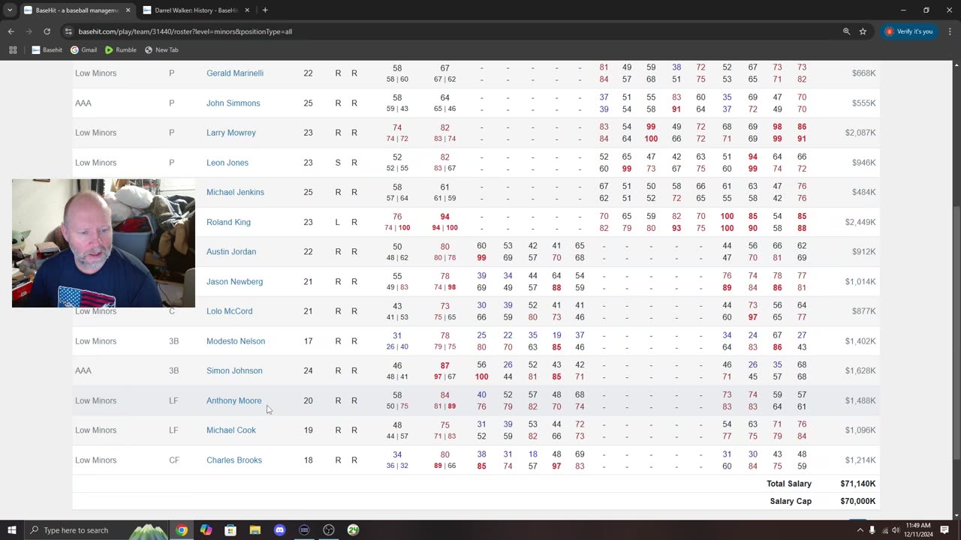The width and height of the screenshot is (961, 540).
Task: Open the Gmail bookmark
Action: pos(83,50)
